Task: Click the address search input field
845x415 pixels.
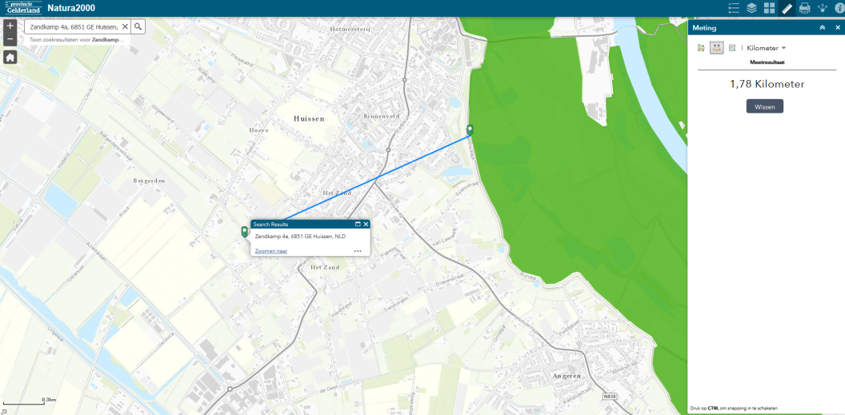Action: click(74, 26)
